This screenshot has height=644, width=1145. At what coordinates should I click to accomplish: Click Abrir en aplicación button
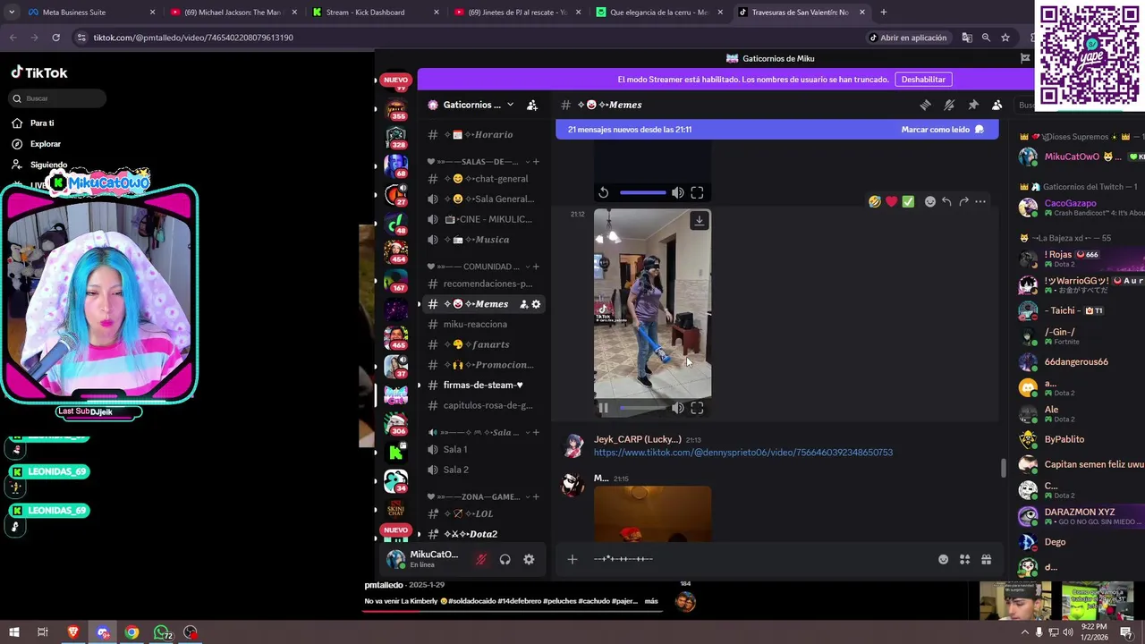(907, 38)
